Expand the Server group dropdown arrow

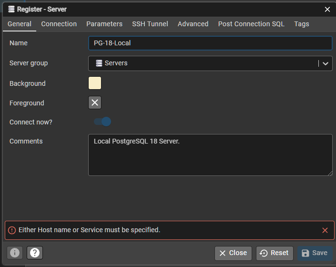coord(326,63)
